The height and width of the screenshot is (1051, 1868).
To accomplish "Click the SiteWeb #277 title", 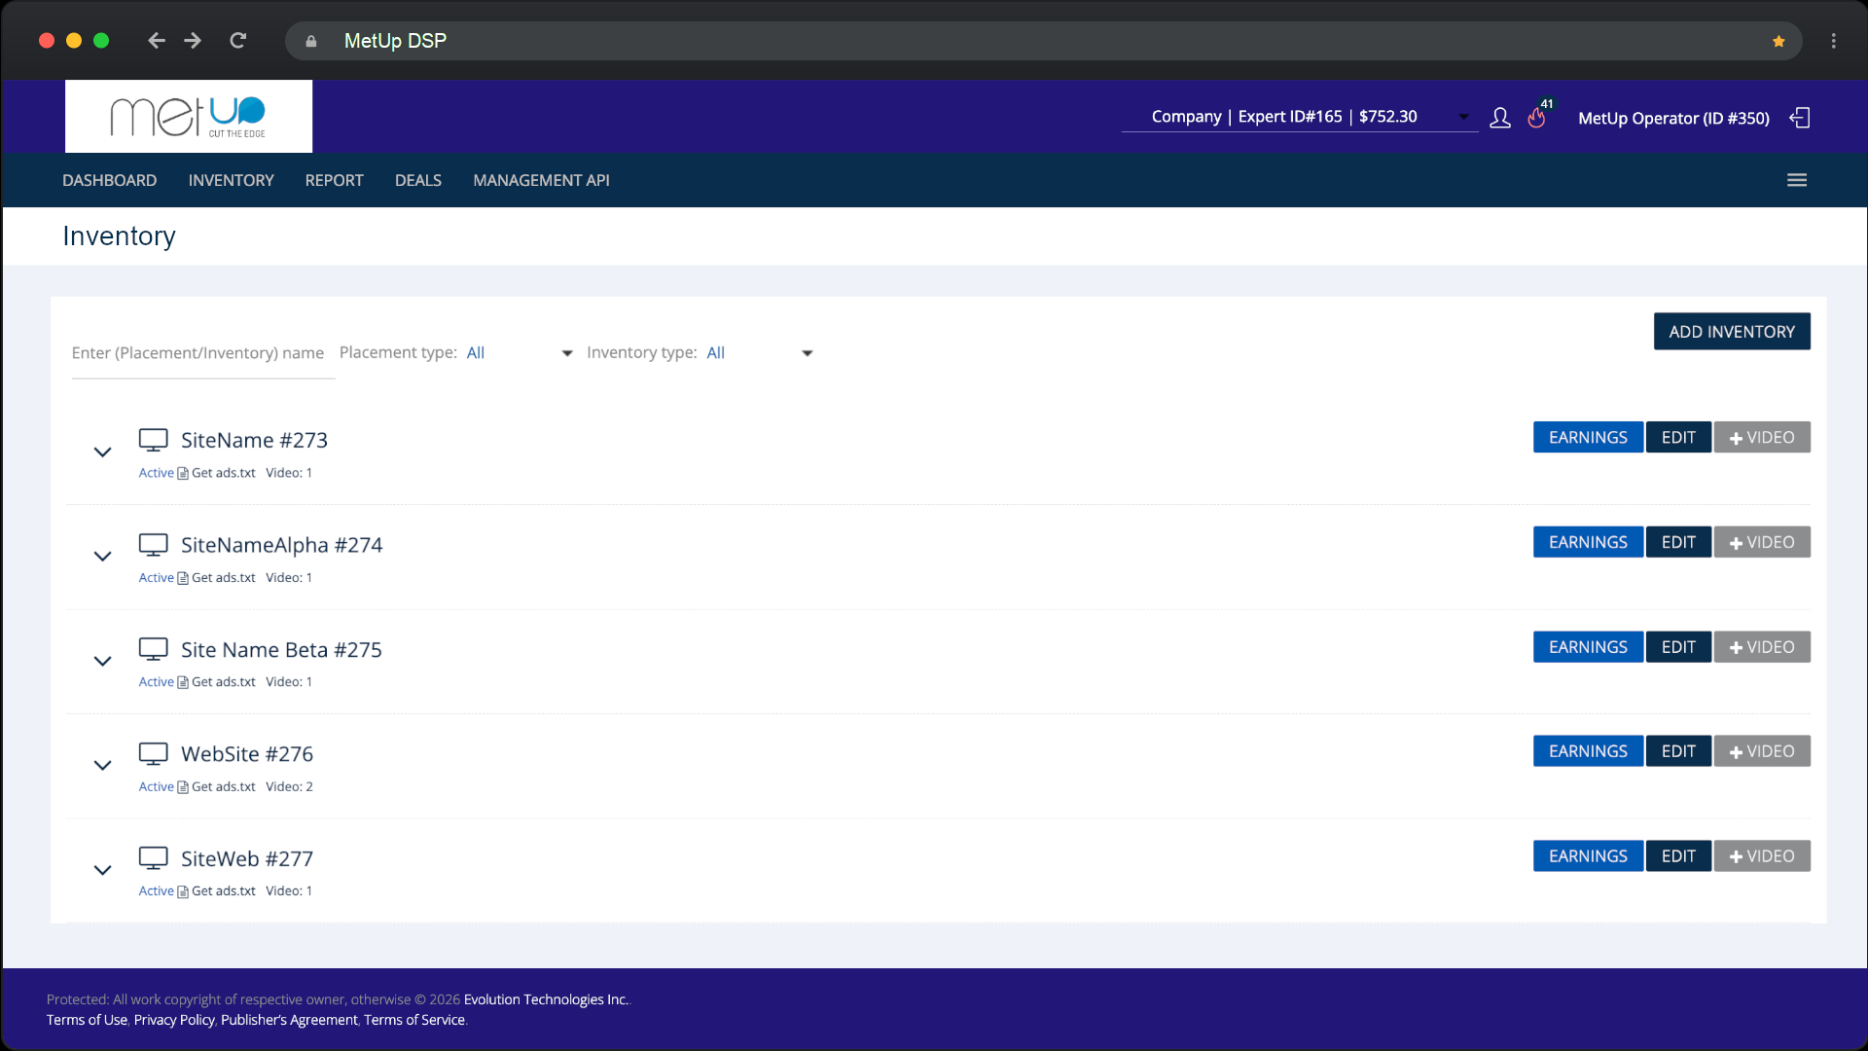I will 247,858.
